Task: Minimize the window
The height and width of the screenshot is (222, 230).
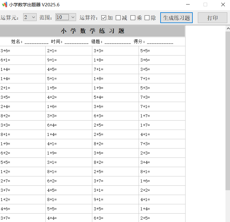Action: [x=188, y=4]
